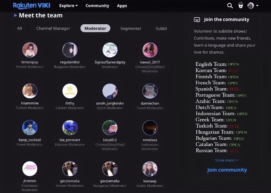Image resolution: width=271 pixels, height=193 pixels.
Task: Click the Indonesian Team: OPEN line
Action: tap(222, 114)
